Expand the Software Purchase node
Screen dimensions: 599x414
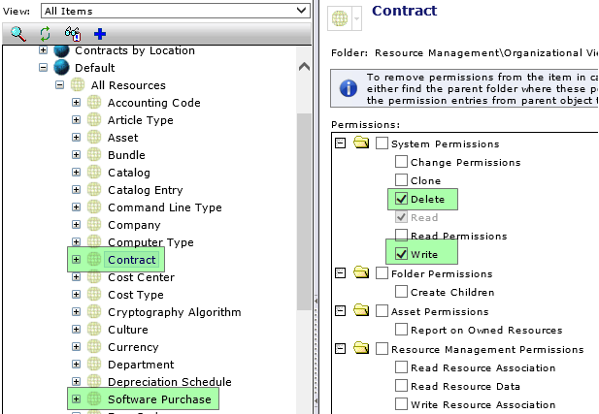[x=76, y=399]
